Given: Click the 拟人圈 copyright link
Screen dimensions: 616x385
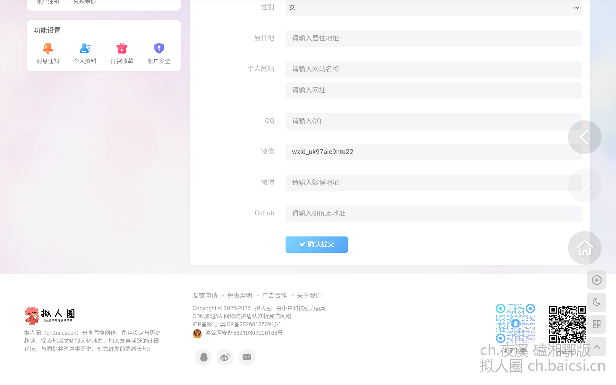Looking at the screenshot, I should tap(263, 308).
